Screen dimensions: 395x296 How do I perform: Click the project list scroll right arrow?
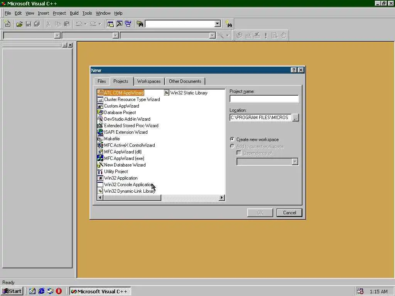click(222, 198)
